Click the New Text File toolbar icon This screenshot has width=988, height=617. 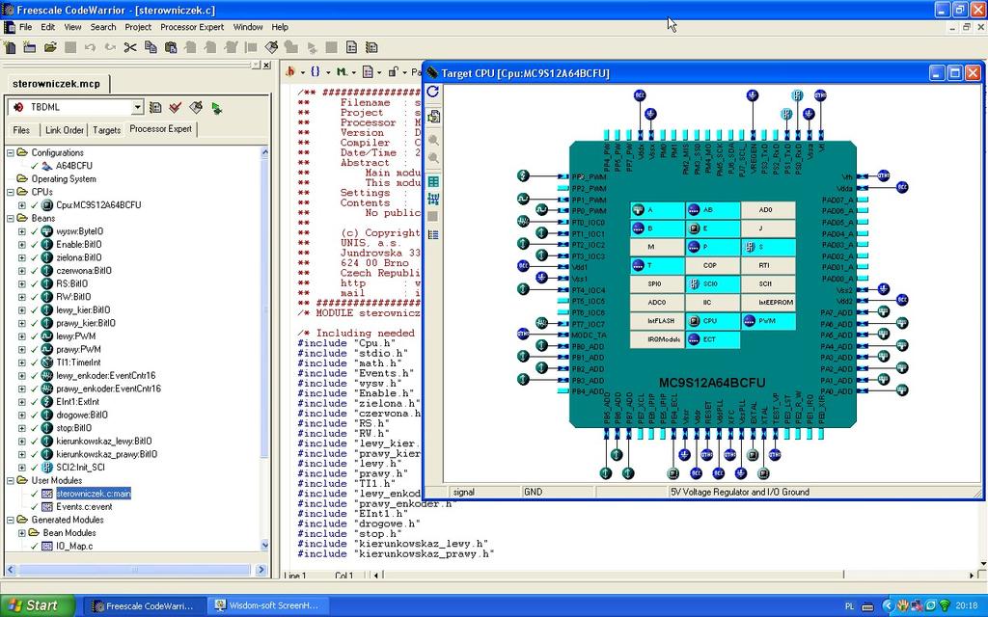pyautogui.click(x=10, y=47)
